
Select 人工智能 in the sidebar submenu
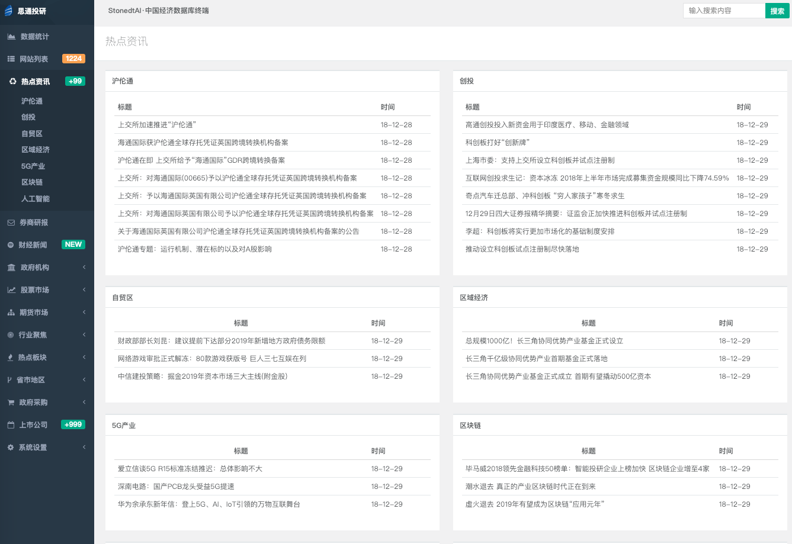click(36, 199)
